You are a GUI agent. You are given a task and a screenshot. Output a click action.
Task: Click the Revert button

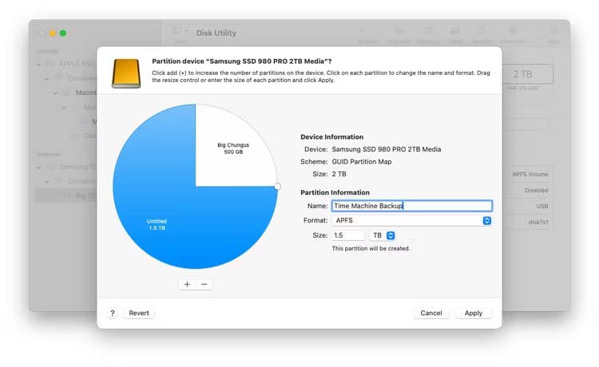pos(139,314)
